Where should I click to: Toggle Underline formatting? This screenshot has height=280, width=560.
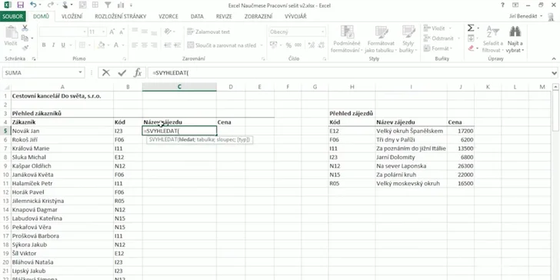click(63, 45)
